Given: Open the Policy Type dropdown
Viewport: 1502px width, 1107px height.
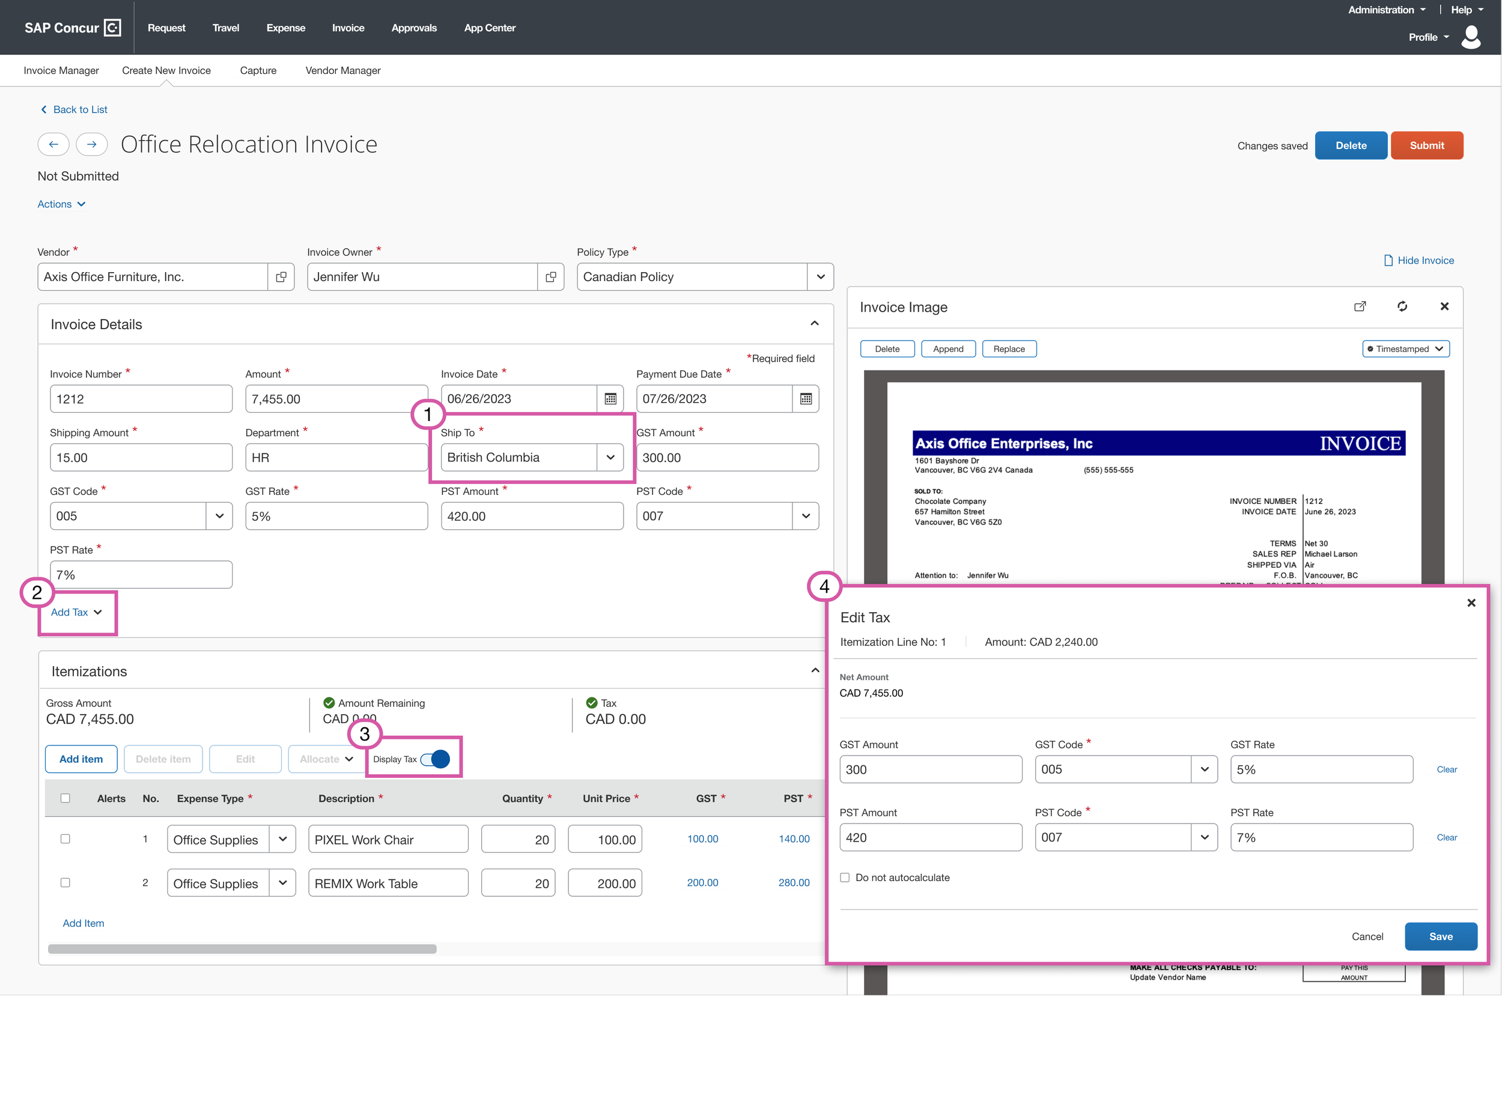Looking at the screenshot, I should pos(820,277).
